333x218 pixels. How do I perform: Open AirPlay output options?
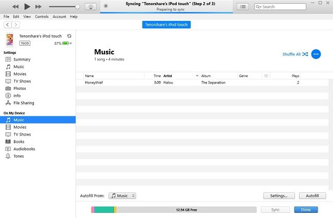pos(90,7)
